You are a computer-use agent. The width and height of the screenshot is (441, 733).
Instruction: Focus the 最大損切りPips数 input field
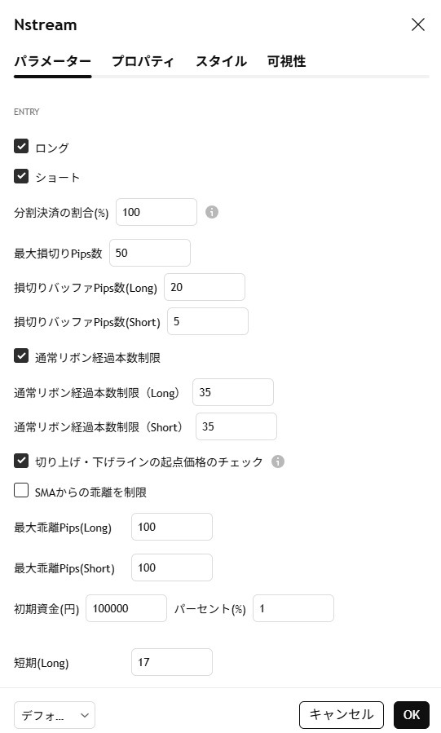click(150, 253)
